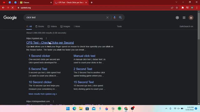200x112 pixels.
Task: Go back with the browser back arrow
Action: (x=3, y=7)
